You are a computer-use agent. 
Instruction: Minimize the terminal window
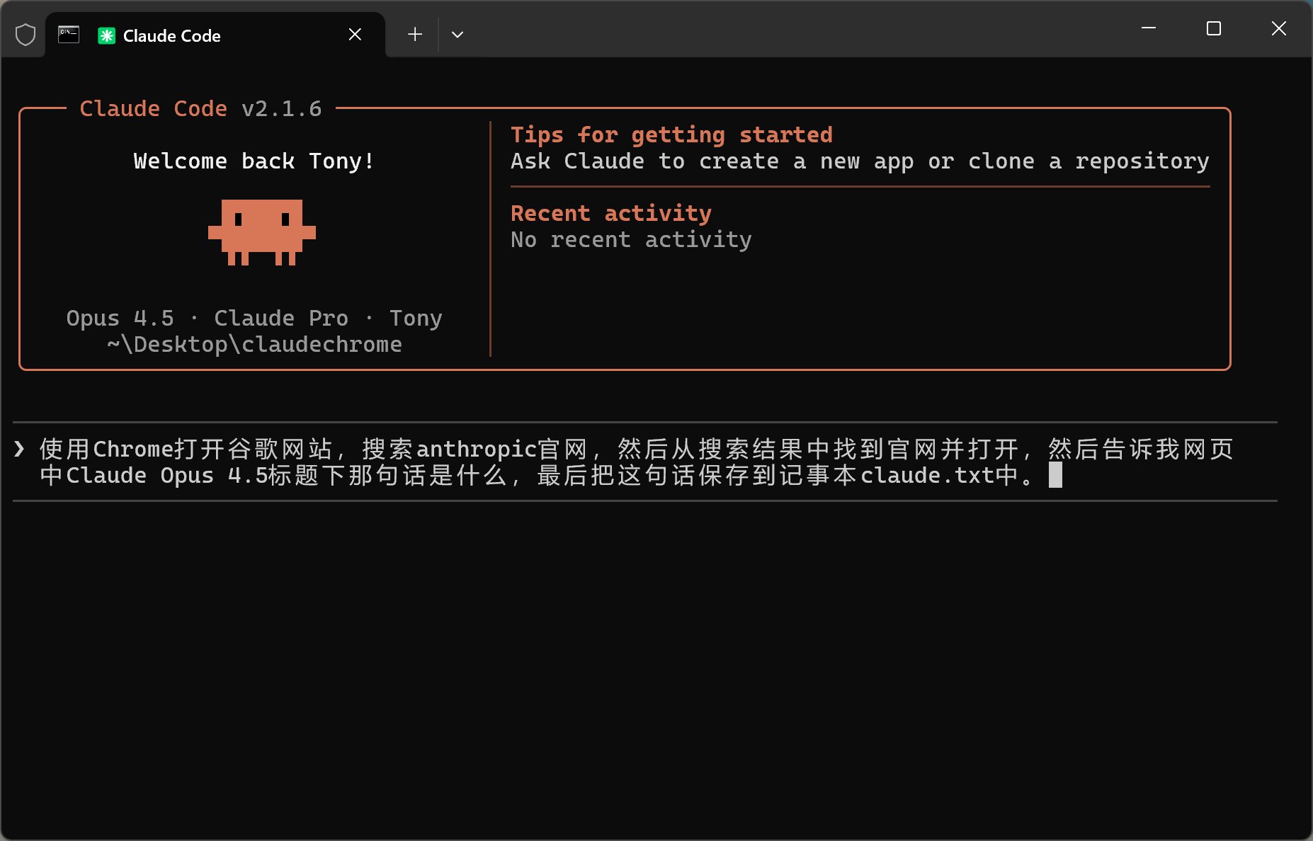tap(1149, 28)
